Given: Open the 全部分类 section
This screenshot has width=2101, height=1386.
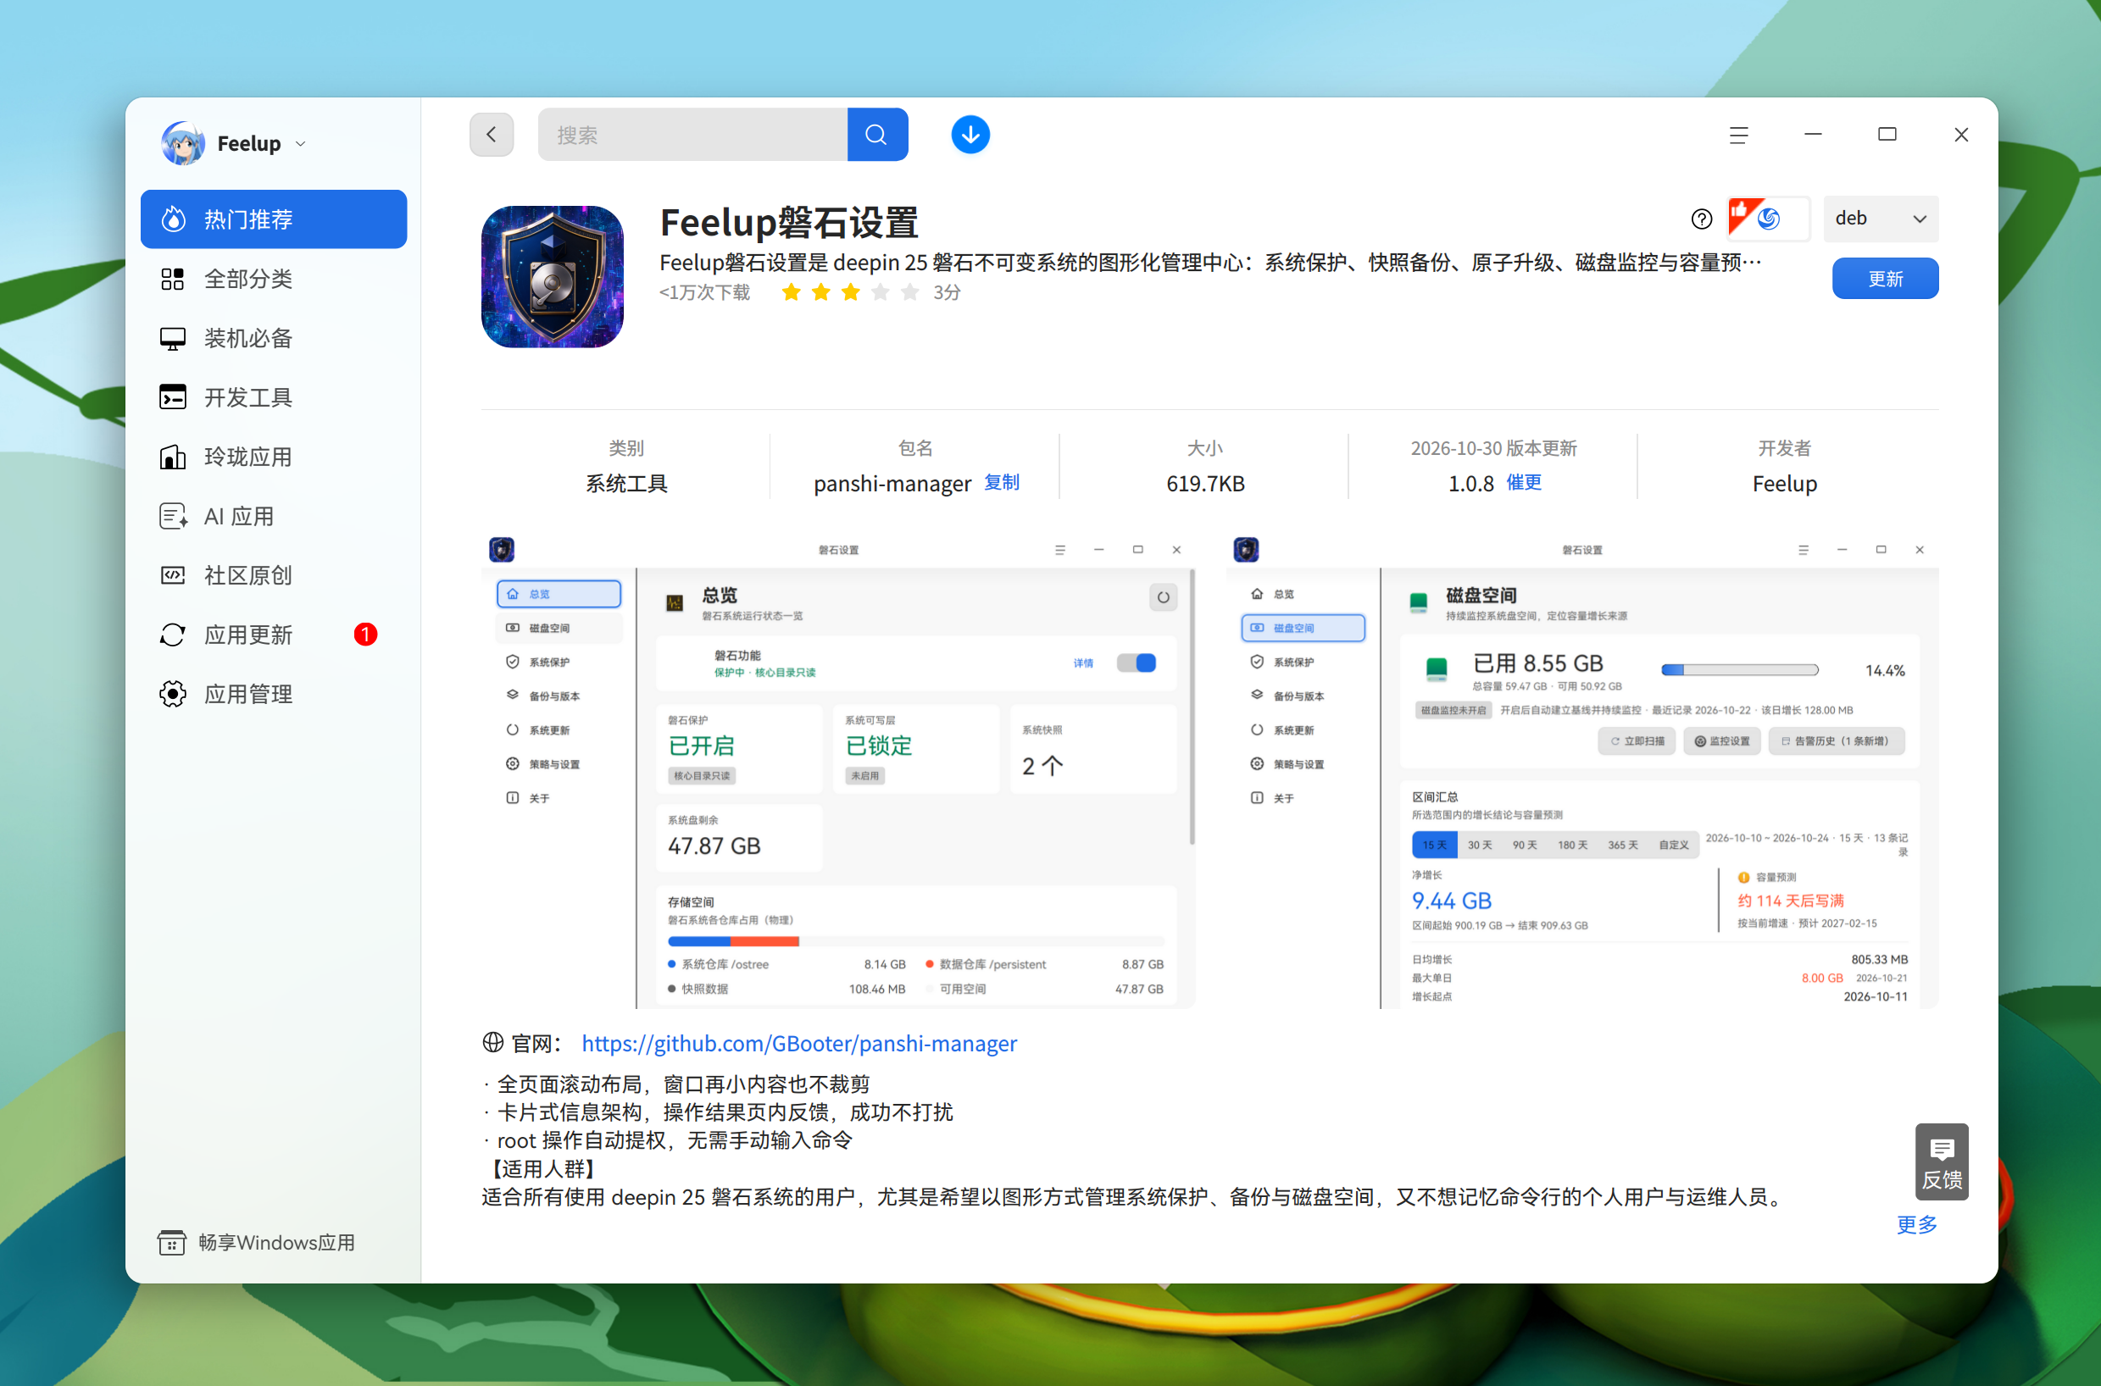Looking at the screenshot, I should pyautogui.click(x=273, y=279).
